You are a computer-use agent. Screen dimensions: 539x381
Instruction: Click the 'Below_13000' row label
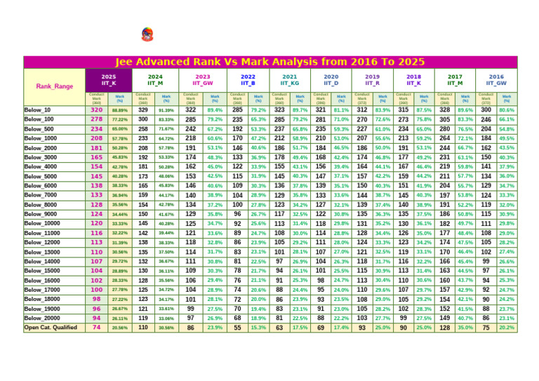pyautogui.click(x=42, y=252)
